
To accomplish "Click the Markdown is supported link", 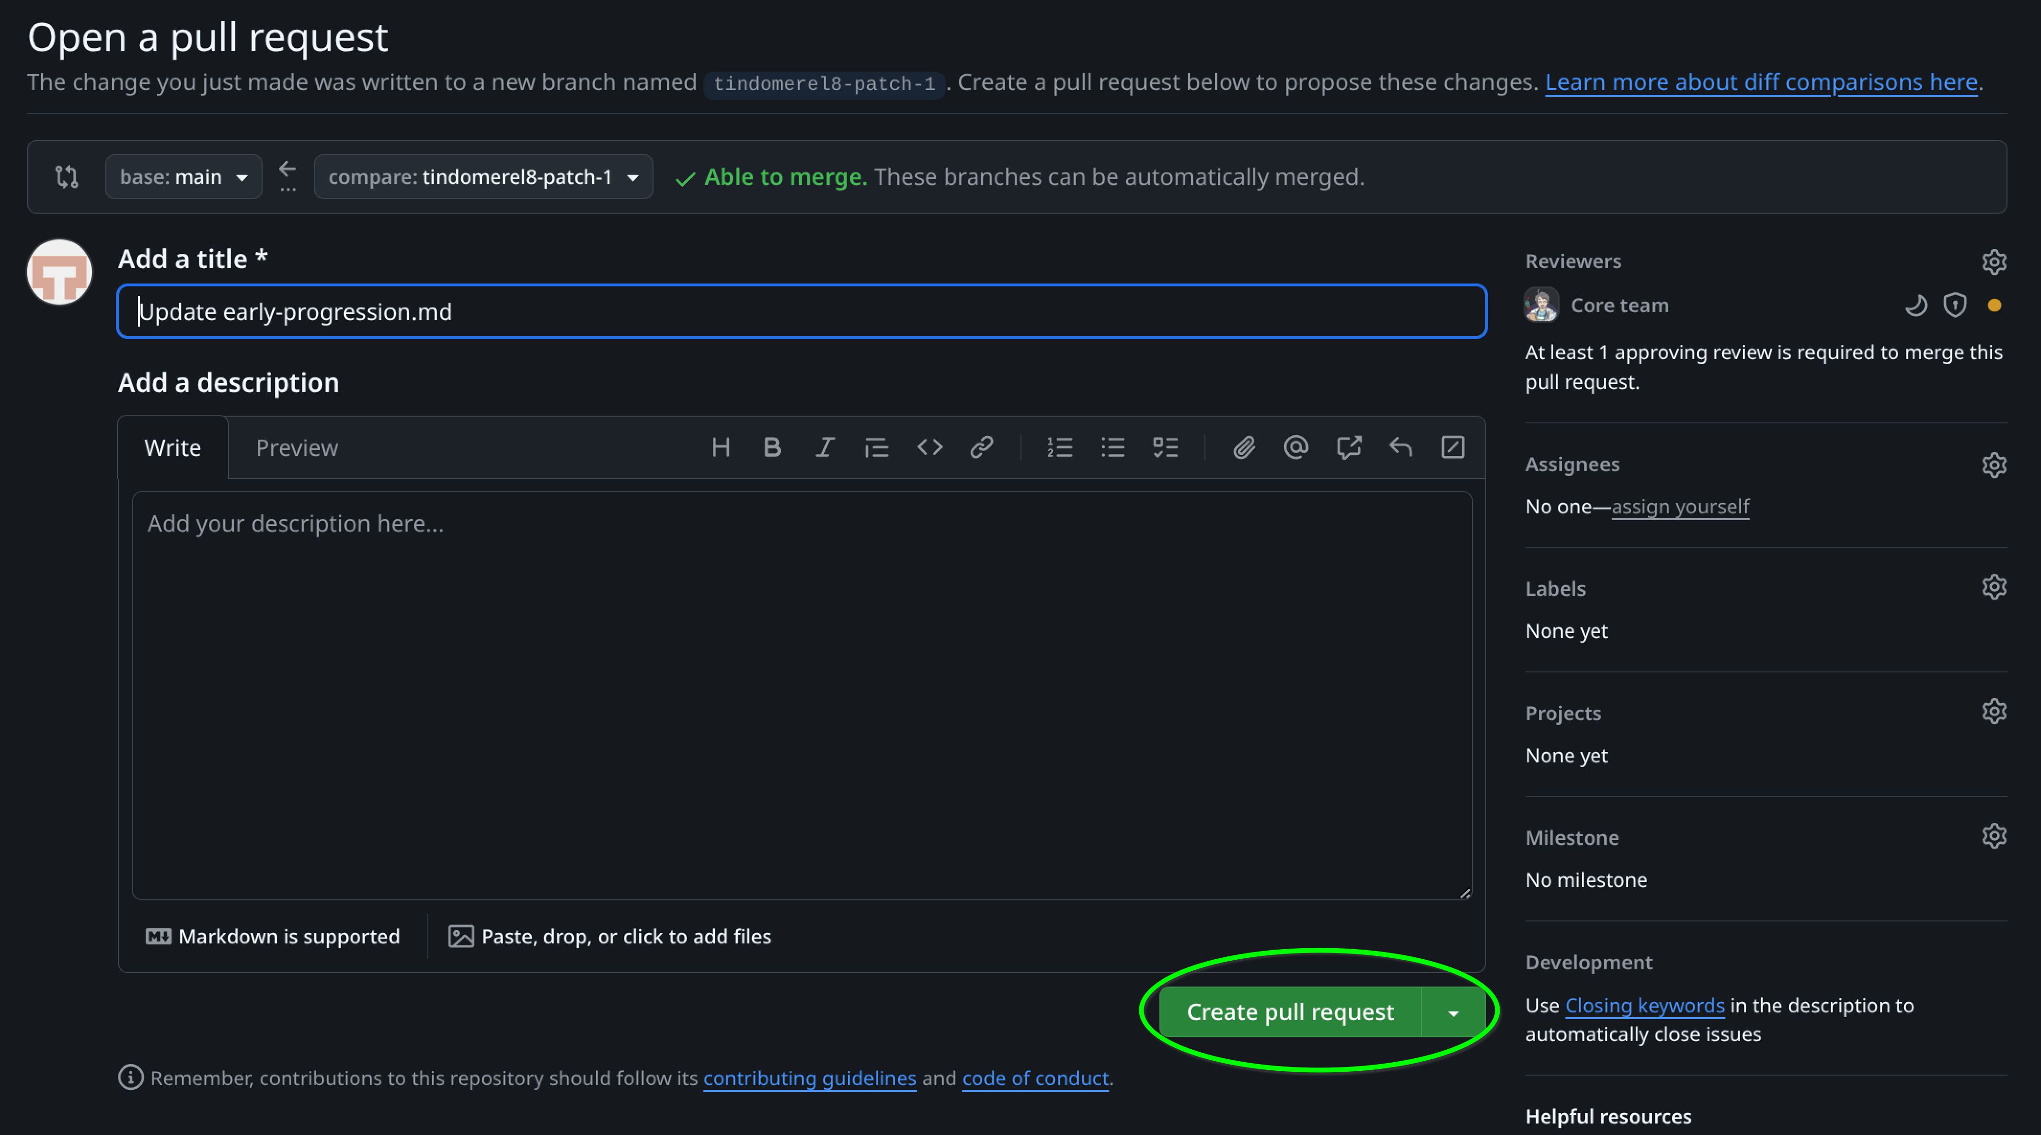I will click(273, 936).
